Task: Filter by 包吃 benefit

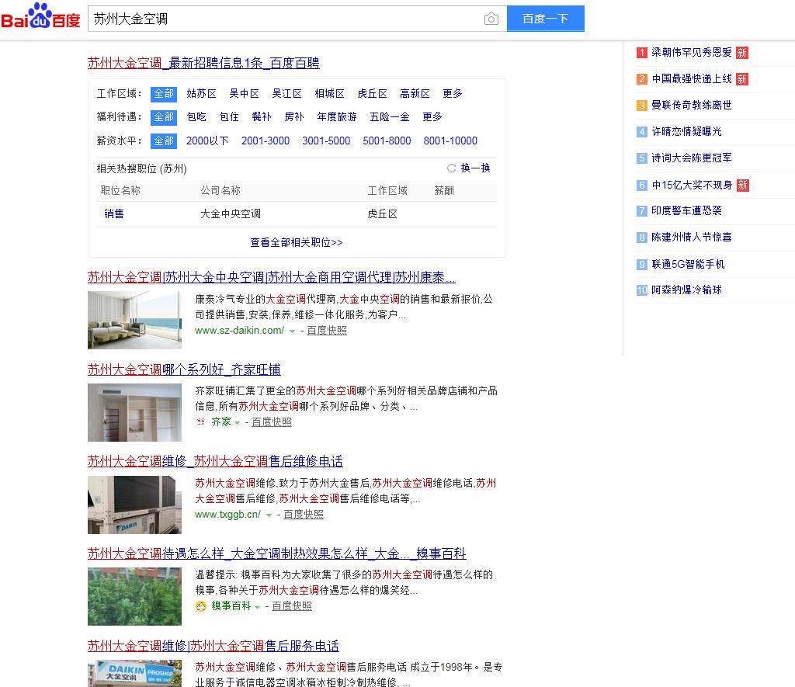Action: [196, 117]
